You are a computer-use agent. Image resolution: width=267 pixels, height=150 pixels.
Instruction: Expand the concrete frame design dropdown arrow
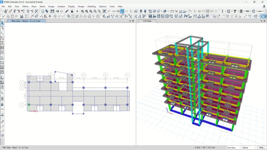(232, 11)
